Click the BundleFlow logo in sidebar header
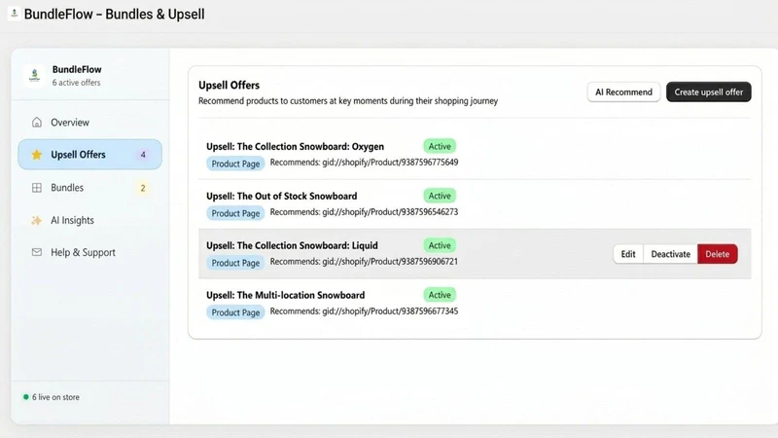The height and width of the screenshot is (438, 778). [x=34, y=76]
